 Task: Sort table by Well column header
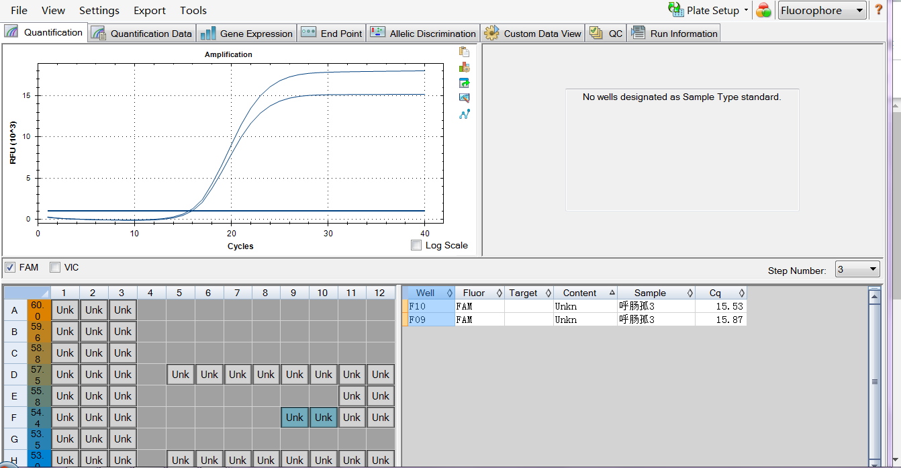pos(428,293)
